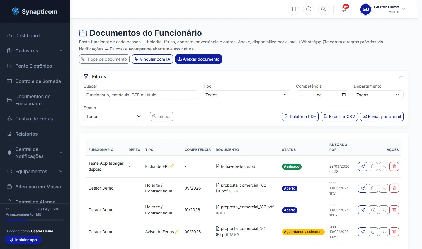Screen dimensions: 422x249
Task: Click Tipos de documento button
Action: pos(104,59)
